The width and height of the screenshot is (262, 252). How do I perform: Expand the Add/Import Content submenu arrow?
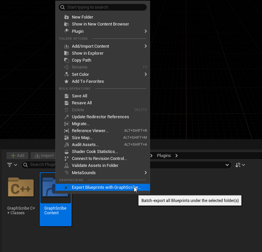[145, 46]
